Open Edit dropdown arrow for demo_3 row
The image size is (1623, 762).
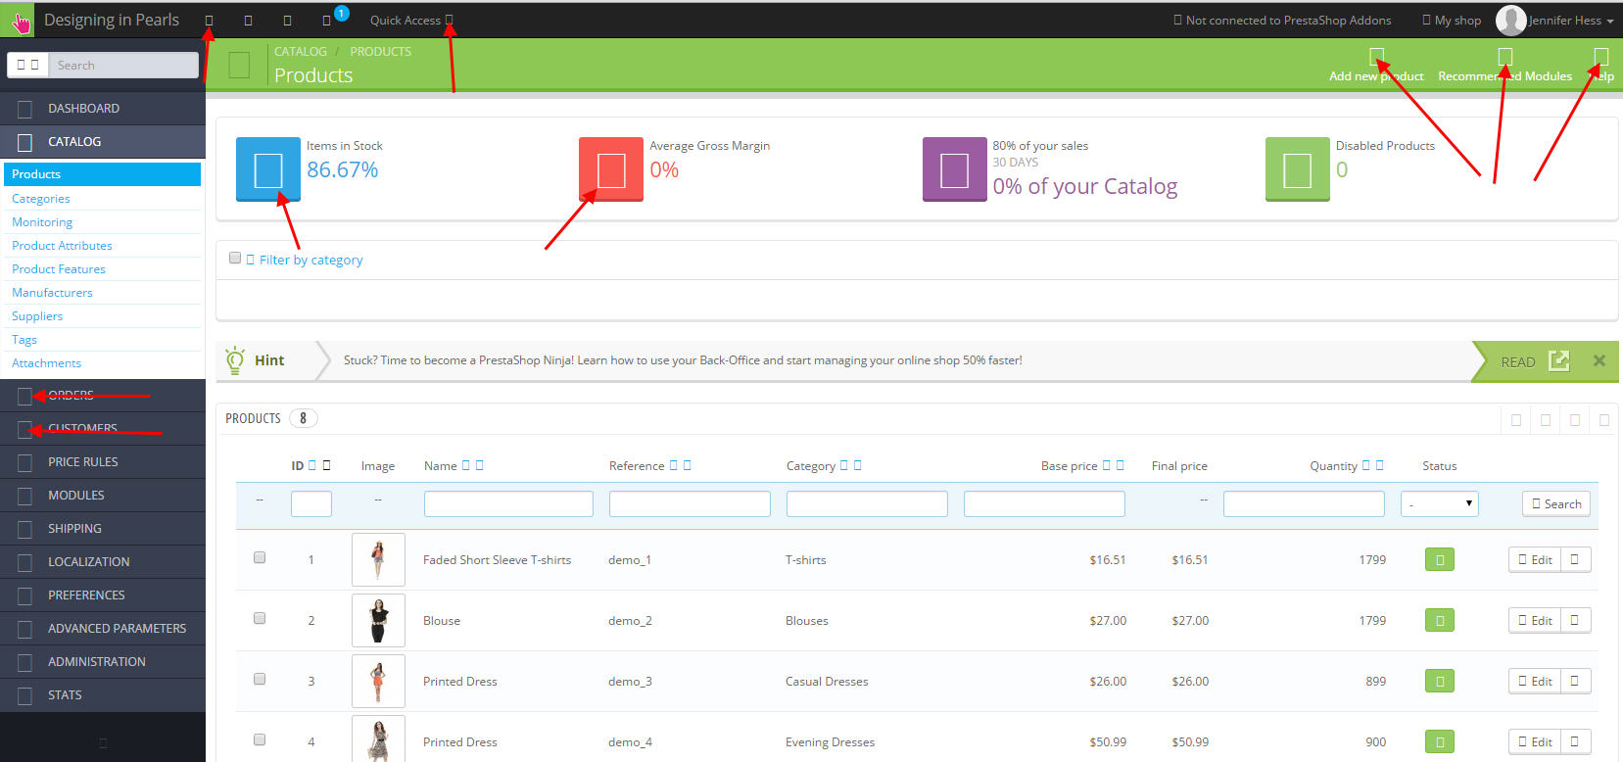pyautogui.click(x=1575, y=682)
